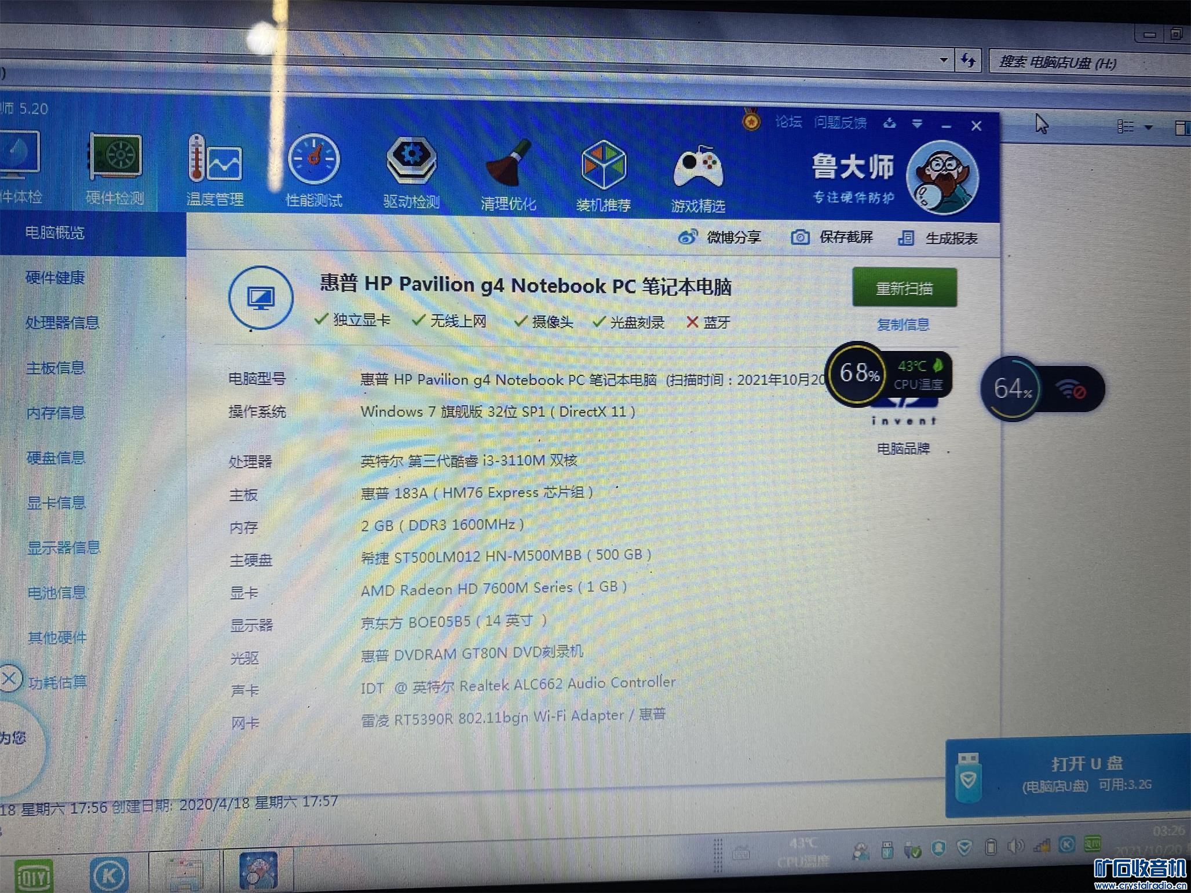
Task: Open the 鲁大师 taskbar icon
Action: (258, 870)
